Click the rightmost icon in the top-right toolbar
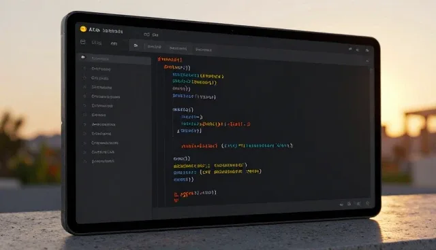Viewport: 436px width, 250px height. [367, 50]
